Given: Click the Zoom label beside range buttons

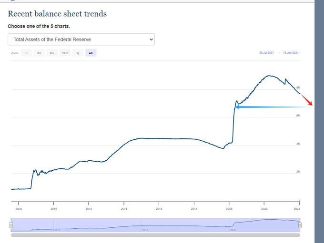Looking at the screenshot, I should coord(15,53).
